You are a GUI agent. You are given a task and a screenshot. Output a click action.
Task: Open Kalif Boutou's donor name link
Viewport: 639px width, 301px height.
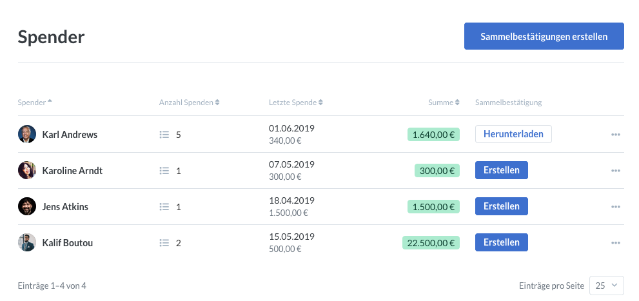click(x=68, y=243)
